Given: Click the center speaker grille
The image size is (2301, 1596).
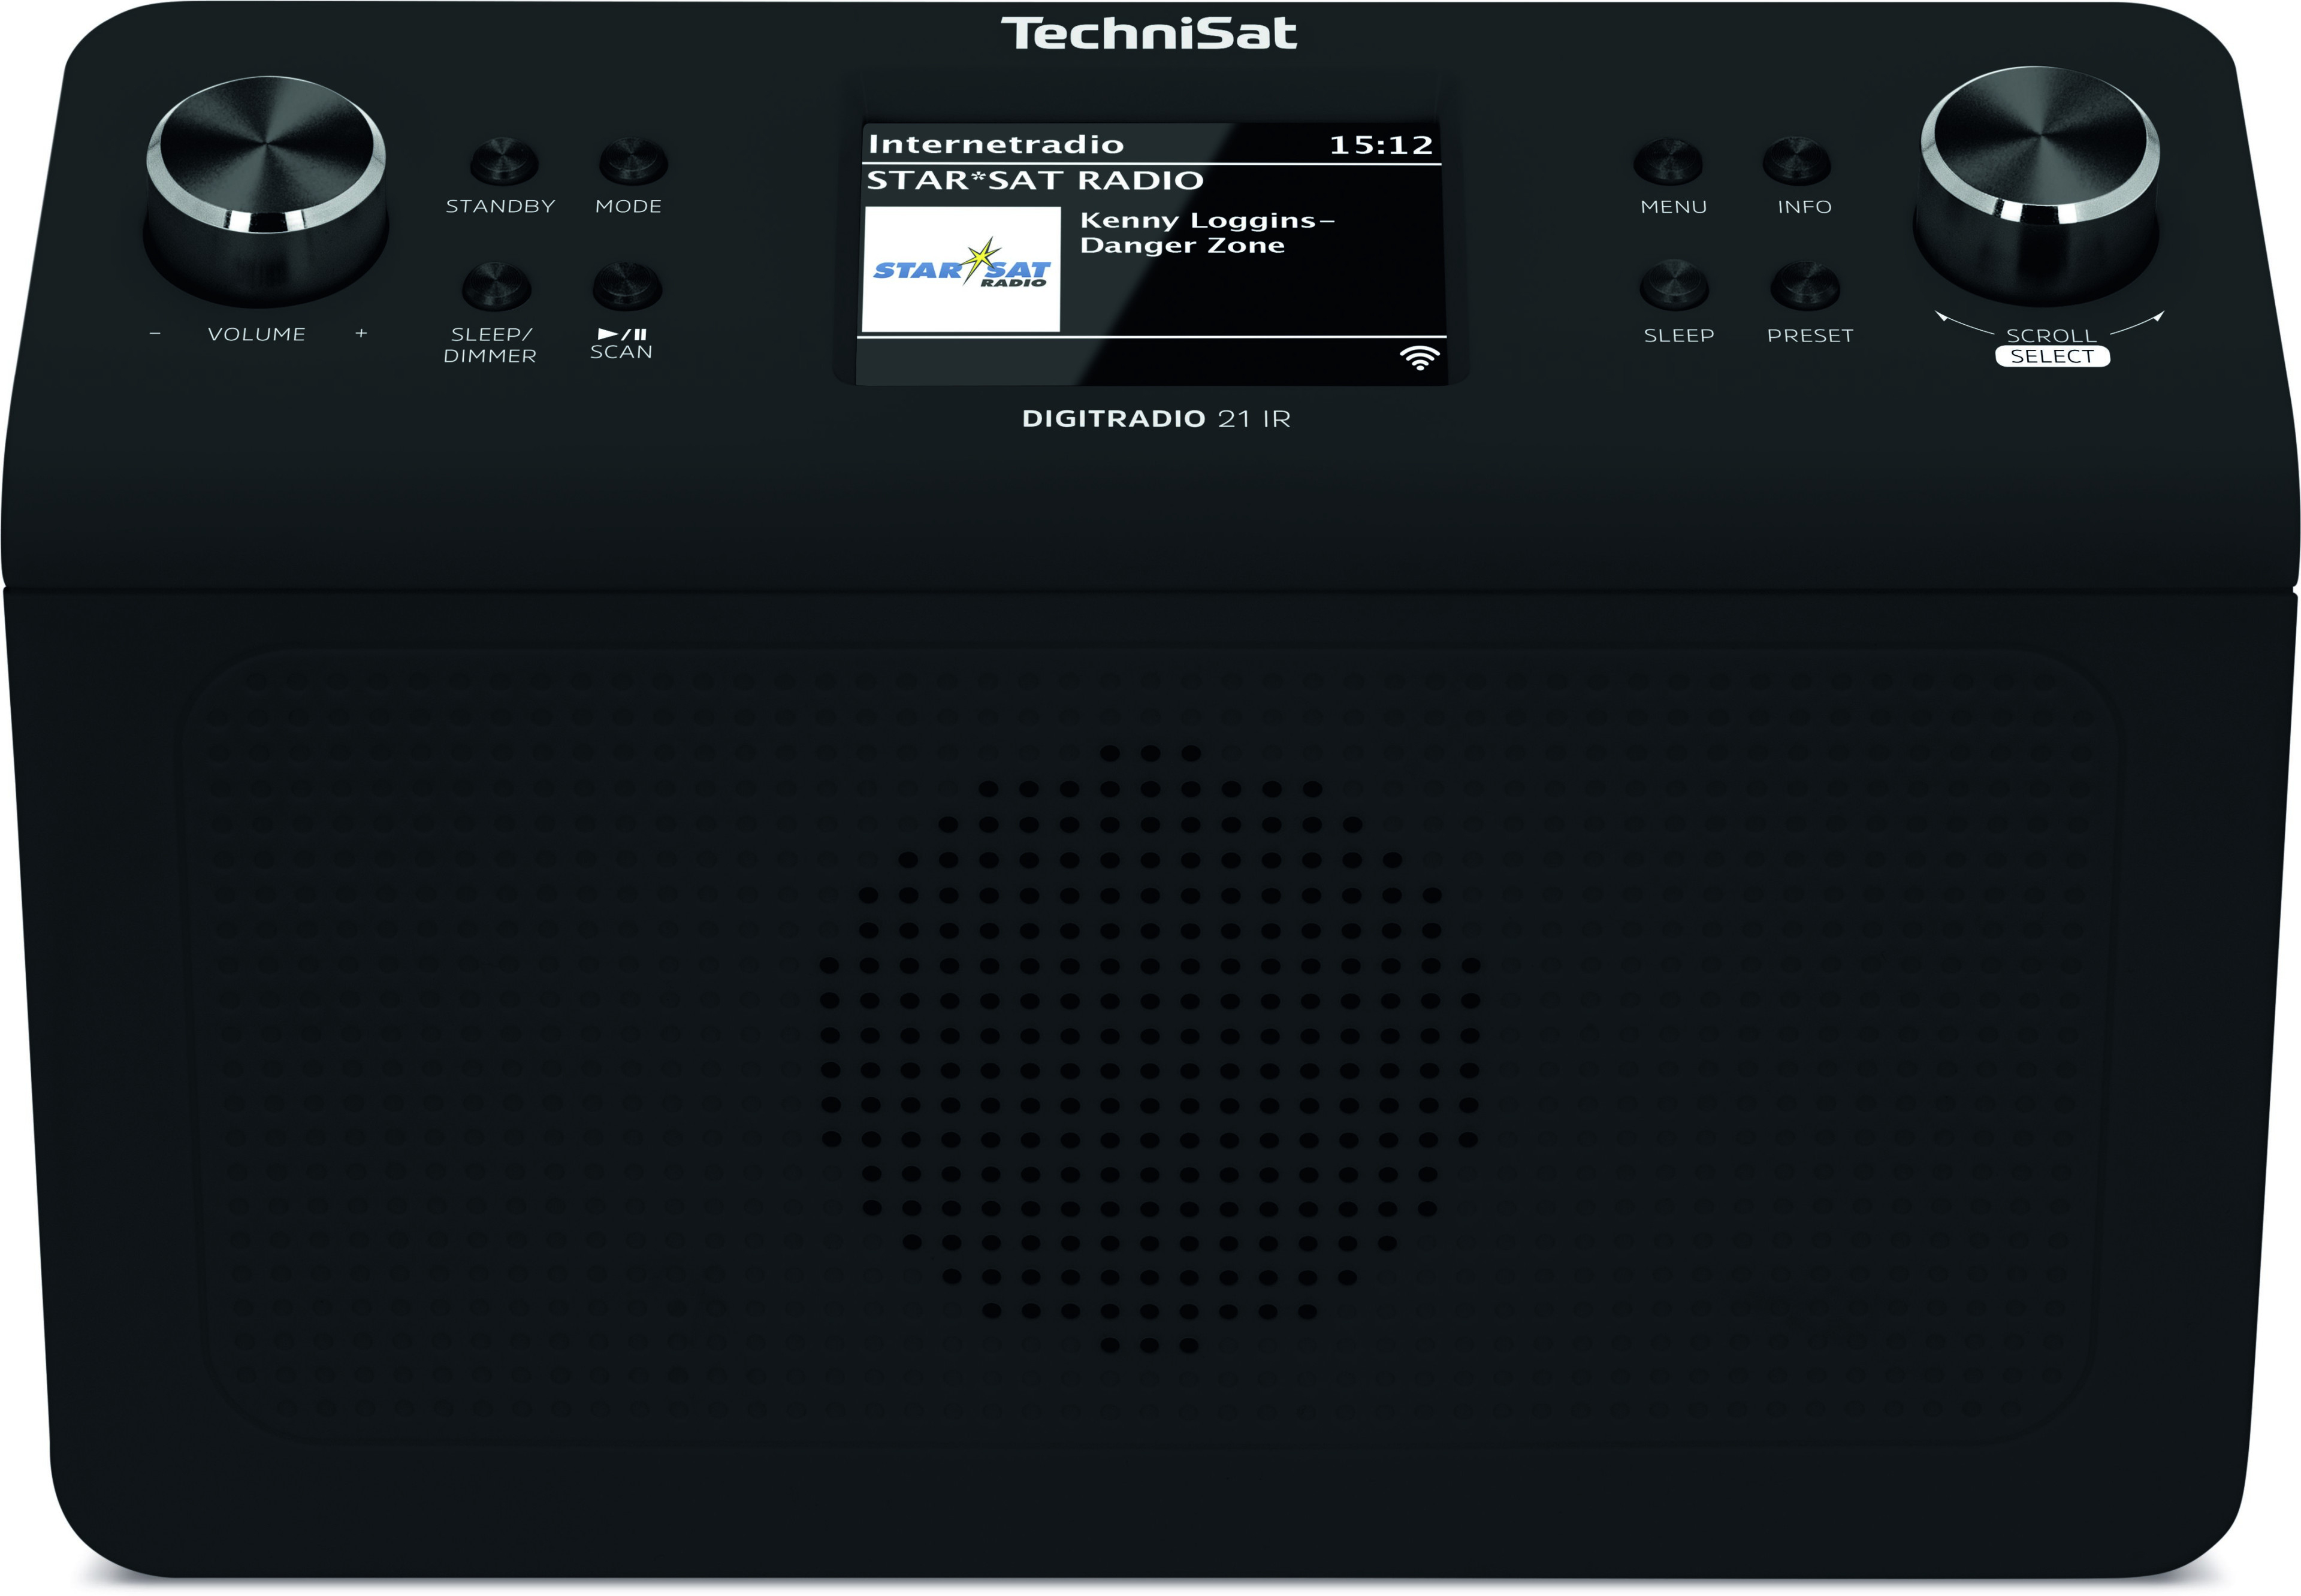Looking at the screenshot, I should [x=1149, y=1048].
